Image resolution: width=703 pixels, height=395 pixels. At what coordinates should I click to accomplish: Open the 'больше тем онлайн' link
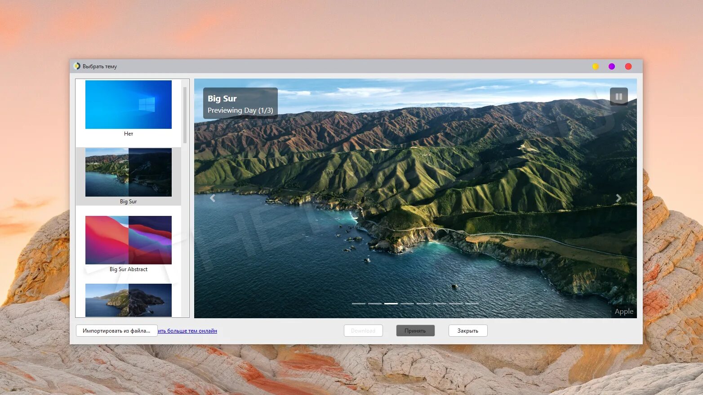click(x=187, y=331)
